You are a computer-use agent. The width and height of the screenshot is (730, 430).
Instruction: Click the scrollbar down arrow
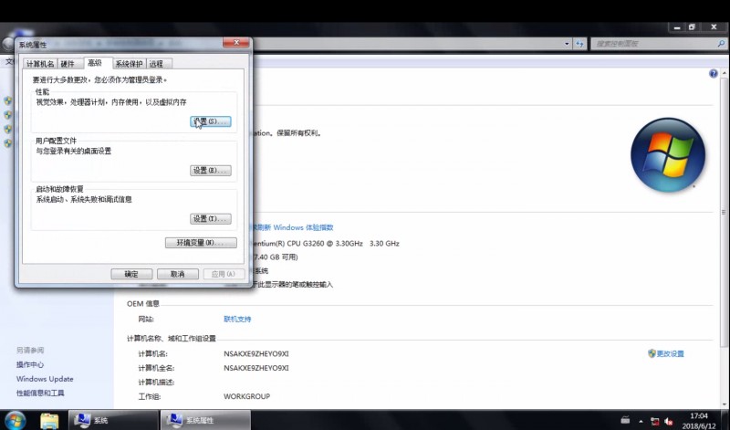coord(725,404)
